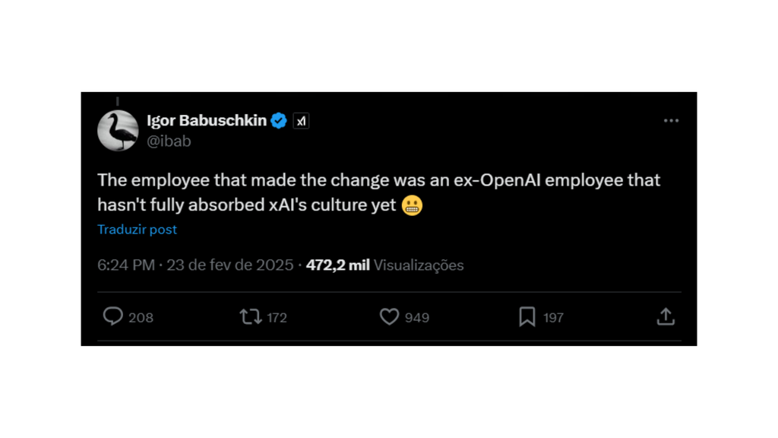
Task: Open the three-dot more options menu
Action: click(x=671, y=121)
